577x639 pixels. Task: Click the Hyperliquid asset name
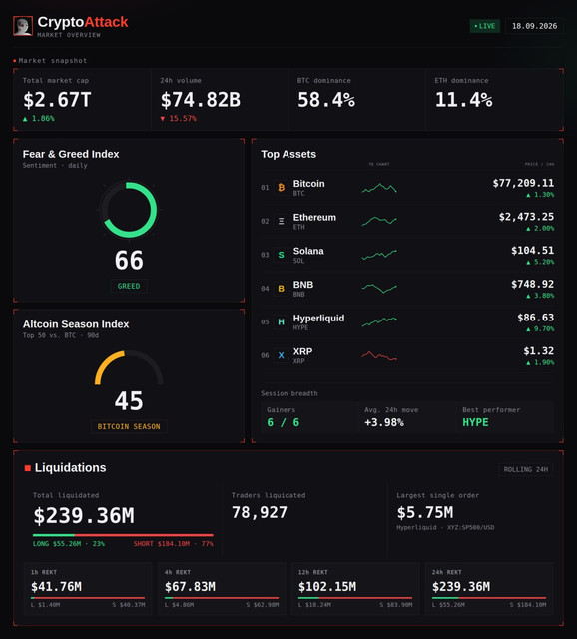[318, 319]
